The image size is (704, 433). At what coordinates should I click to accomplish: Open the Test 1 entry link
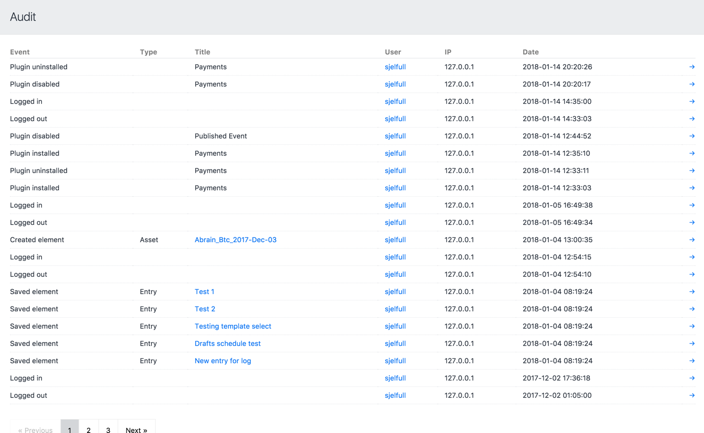coord(205,292)
